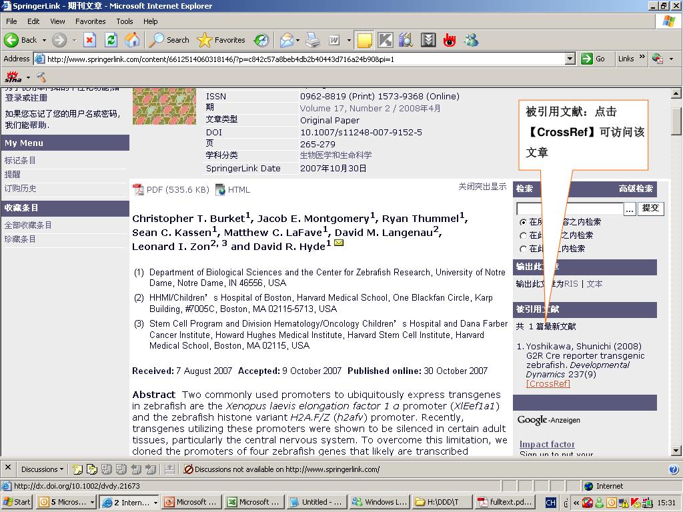Click the Sina logo in the toolbar
The image size is (683, 512).
(13, 77)
